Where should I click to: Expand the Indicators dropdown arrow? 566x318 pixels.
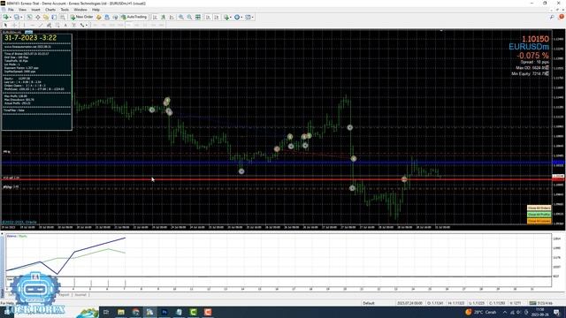click(x=231, y=17)
